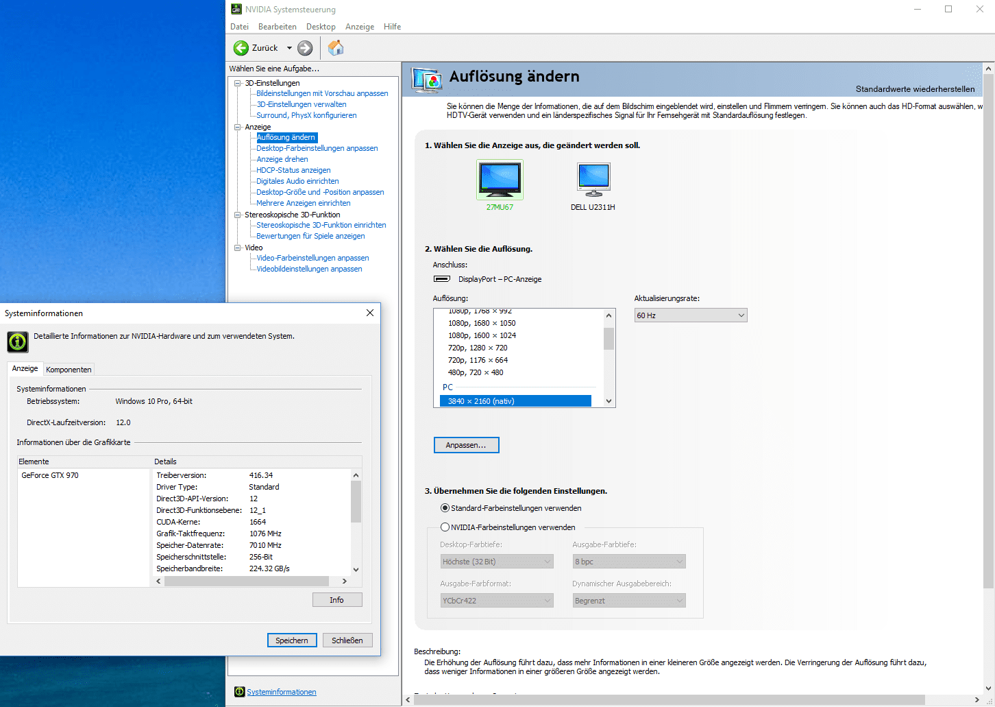The height and width of the screenshot is (707, 995).
Task: Select 3840 × 2160 (nativ) resolution
Action: (515, 401)
